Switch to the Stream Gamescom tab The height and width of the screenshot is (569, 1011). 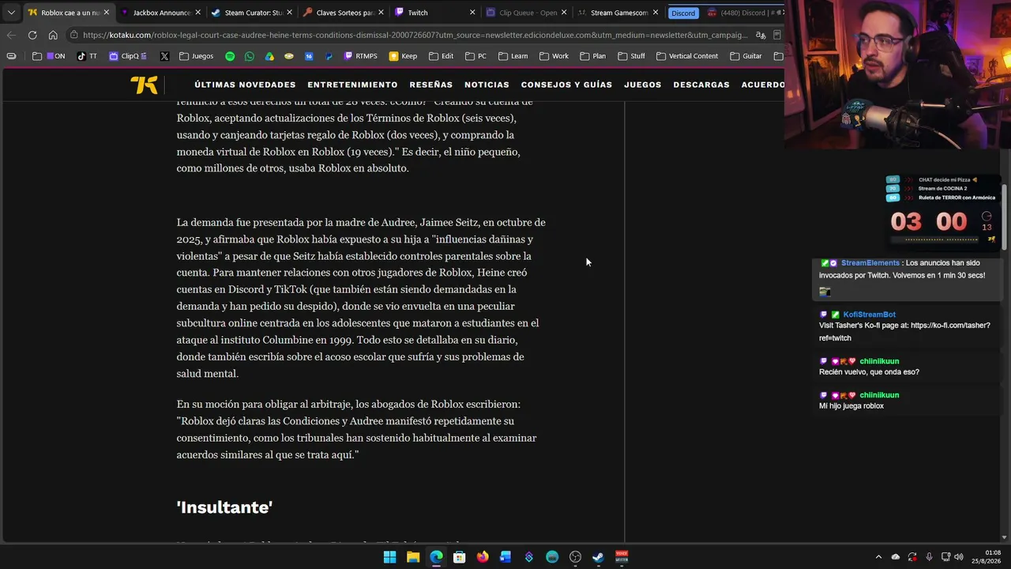[618, 13]
